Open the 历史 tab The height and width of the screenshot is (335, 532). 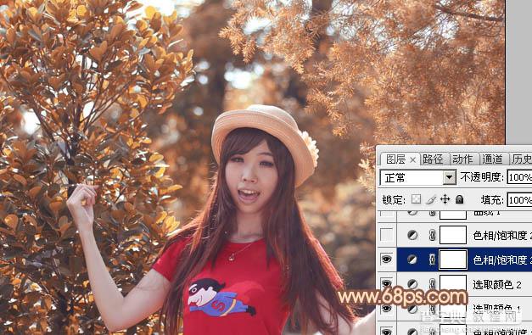pyautogui.click(x=522, y=159)
